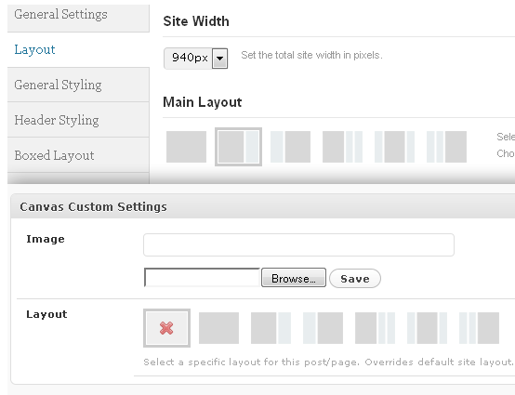Click the file path upload field
Viewport: 515px width, 395px height.
tap(203, 278)
